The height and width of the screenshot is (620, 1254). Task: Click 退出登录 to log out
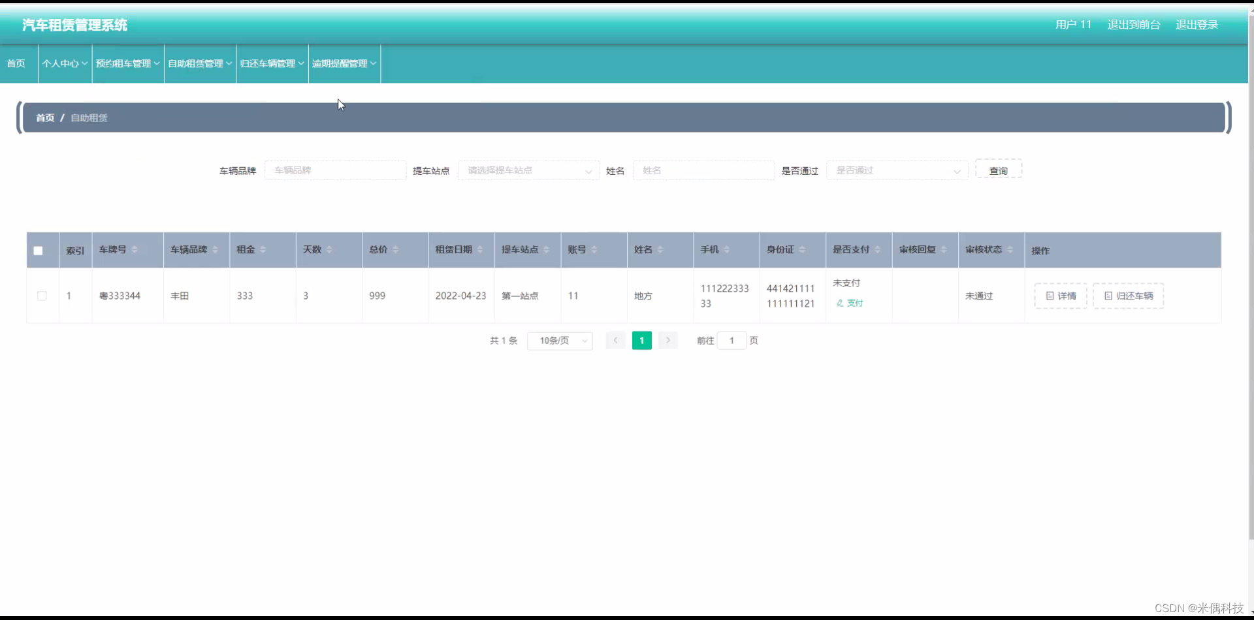coord(1197,24)
